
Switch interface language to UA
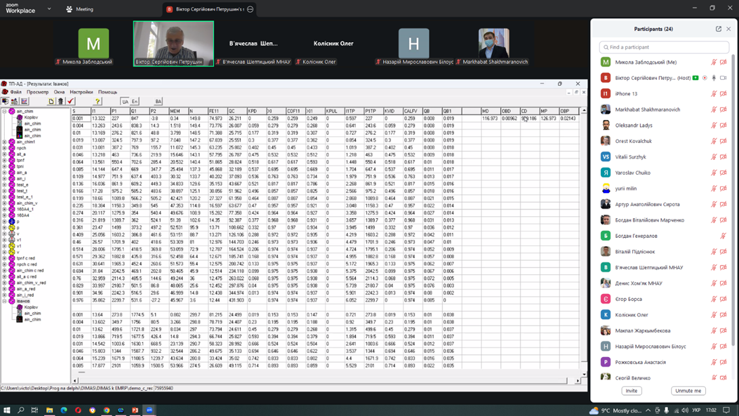click(125, 102)
